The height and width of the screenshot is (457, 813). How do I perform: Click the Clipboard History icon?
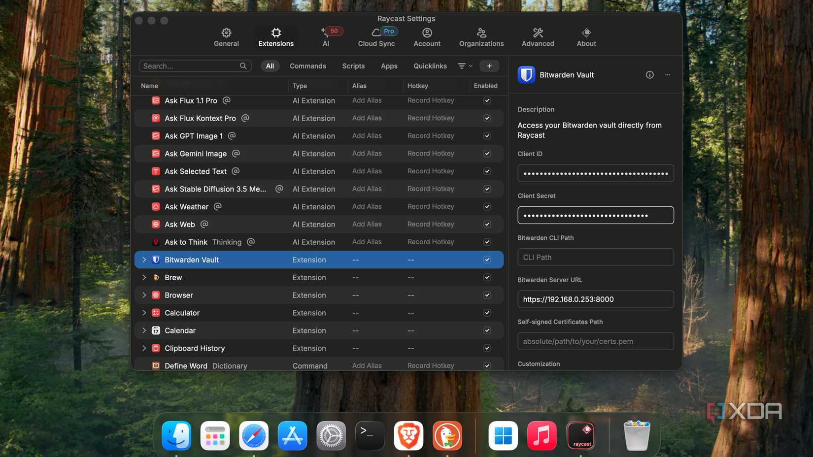point(156,348)
